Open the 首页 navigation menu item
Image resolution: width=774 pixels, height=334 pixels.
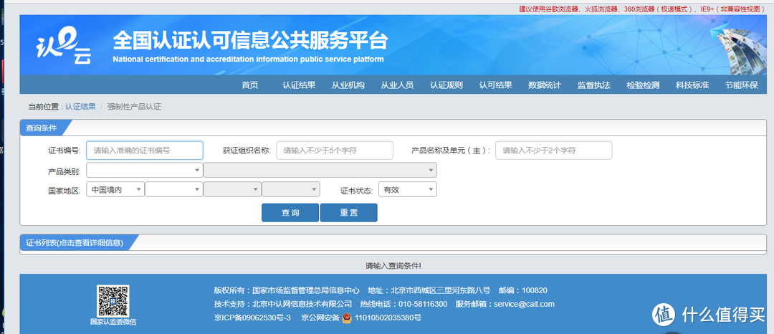[249, 85]
